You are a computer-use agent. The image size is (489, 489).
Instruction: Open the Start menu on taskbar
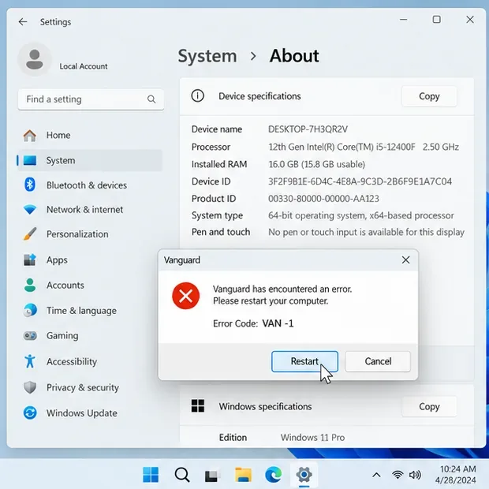[151, 475]
